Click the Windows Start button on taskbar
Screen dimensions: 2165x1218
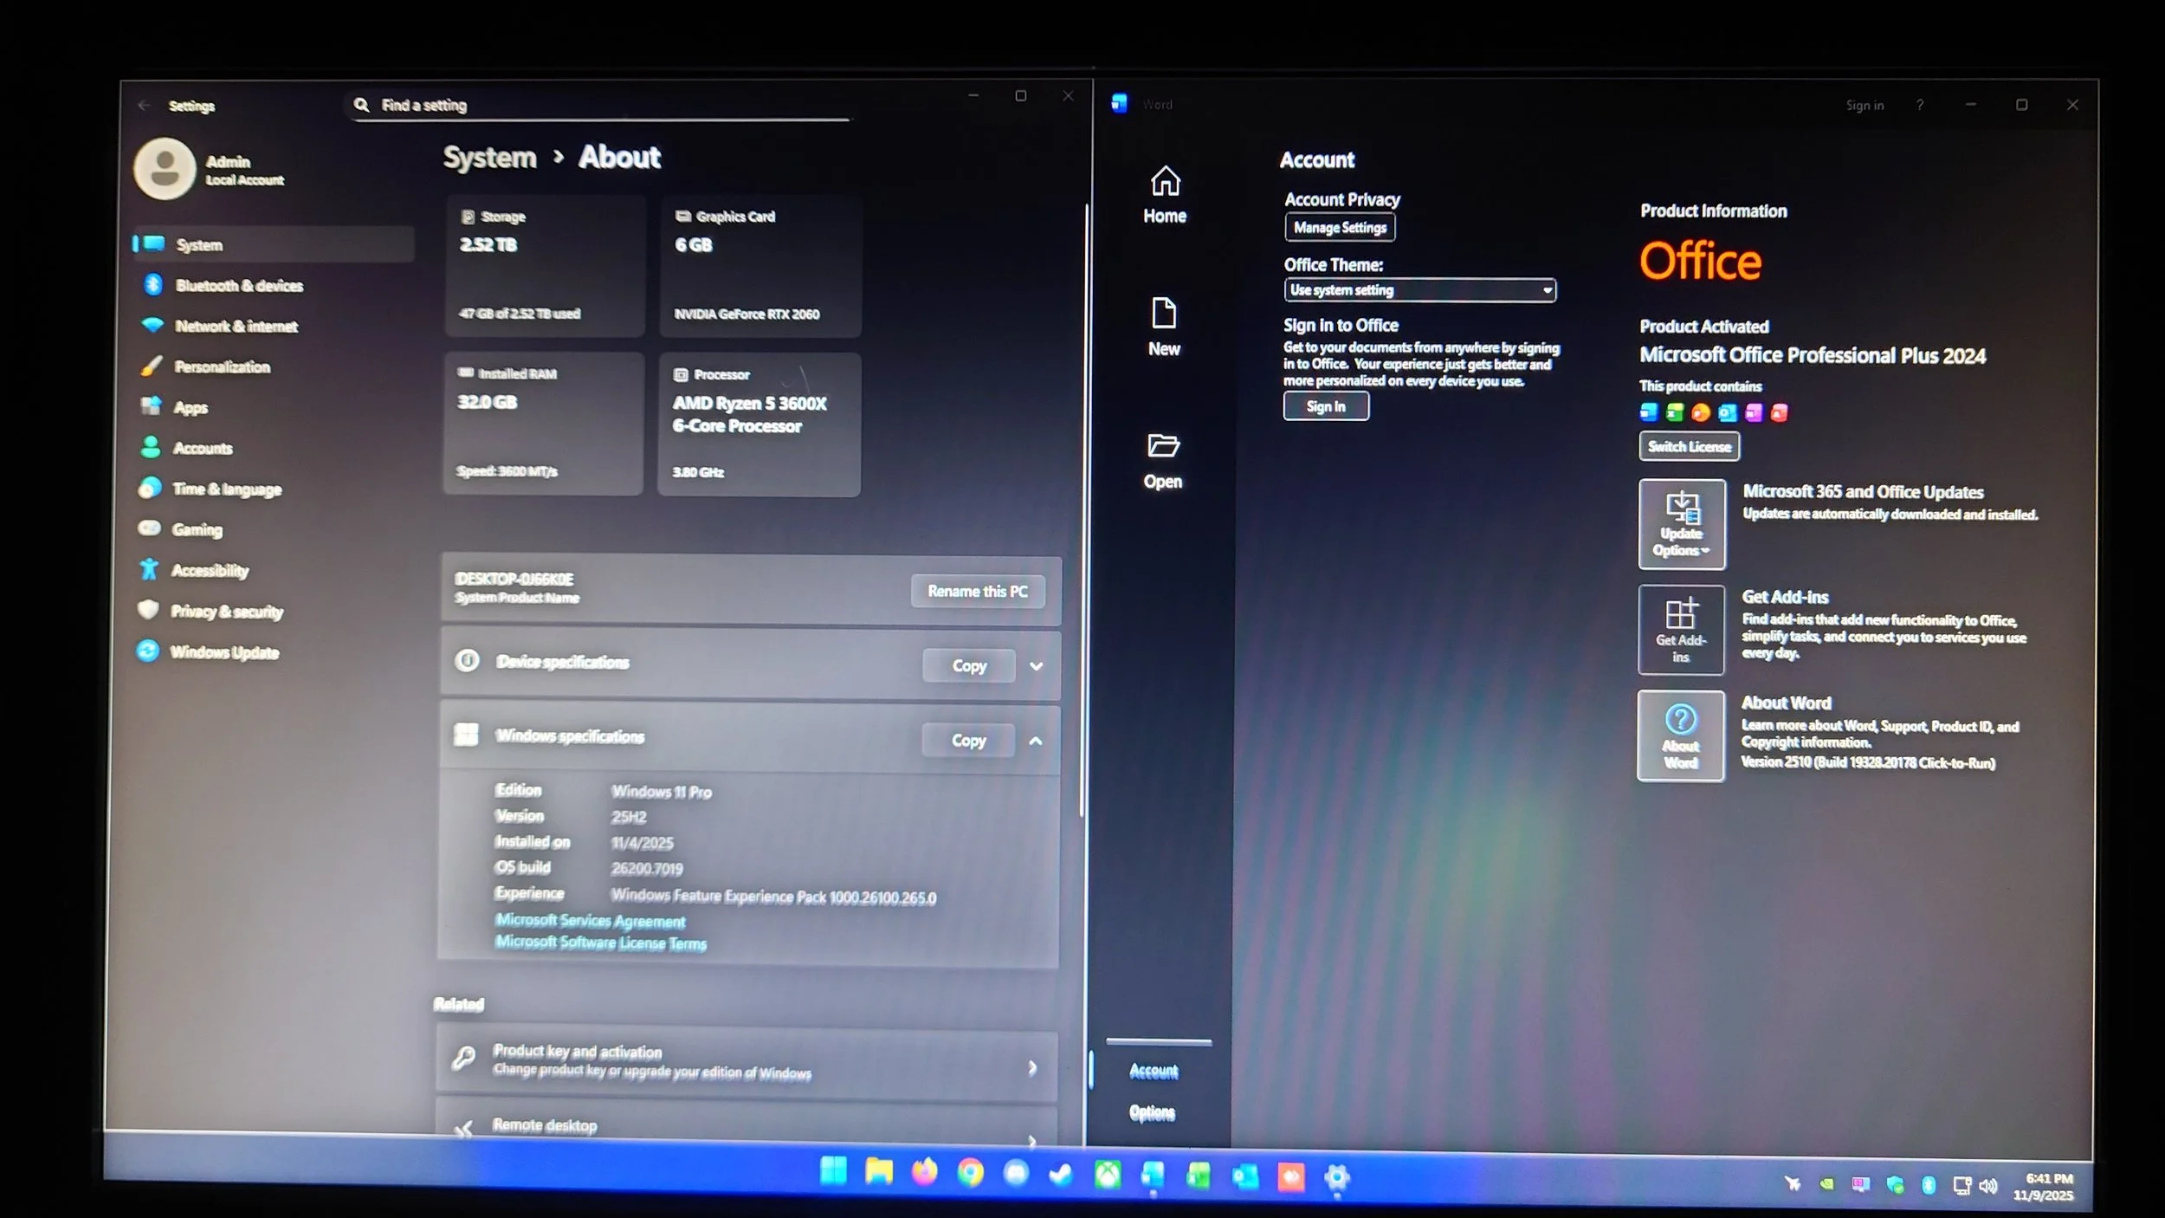coord(833,1171)
